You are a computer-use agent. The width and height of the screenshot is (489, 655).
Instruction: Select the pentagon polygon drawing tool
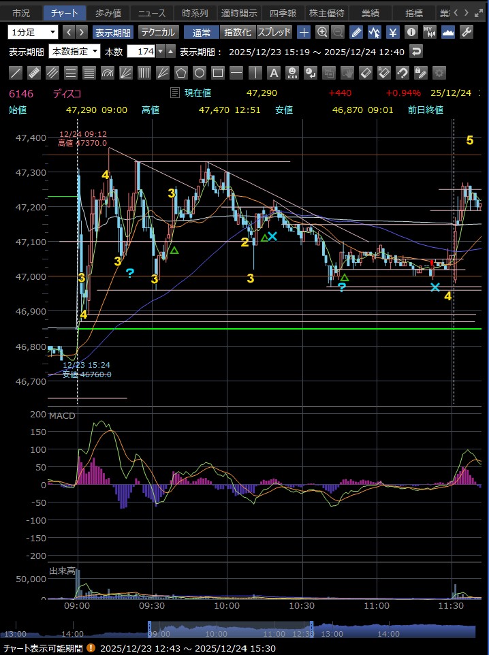(x=181, y=73)
